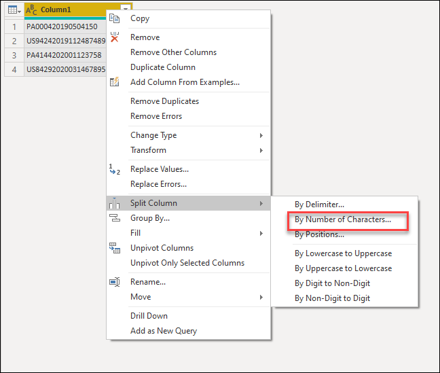Expand the Change Type submenu arrow
The width and height of the screenshot is (440, 373).
tap(261, 135)
